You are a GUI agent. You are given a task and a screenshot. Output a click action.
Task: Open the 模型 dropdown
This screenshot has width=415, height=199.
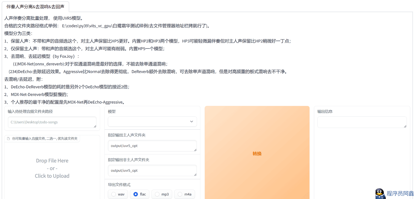pos(152,122)
